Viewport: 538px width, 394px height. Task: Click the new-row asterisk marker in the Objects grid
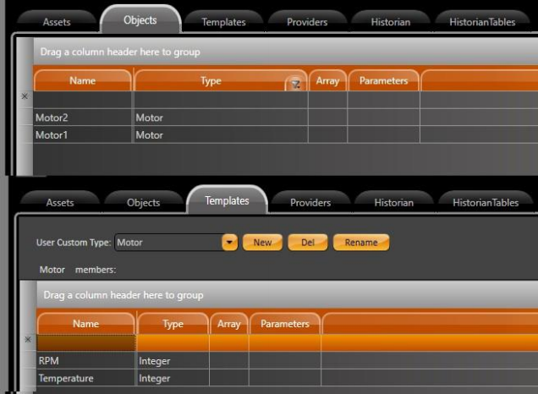tap(25, 97)
